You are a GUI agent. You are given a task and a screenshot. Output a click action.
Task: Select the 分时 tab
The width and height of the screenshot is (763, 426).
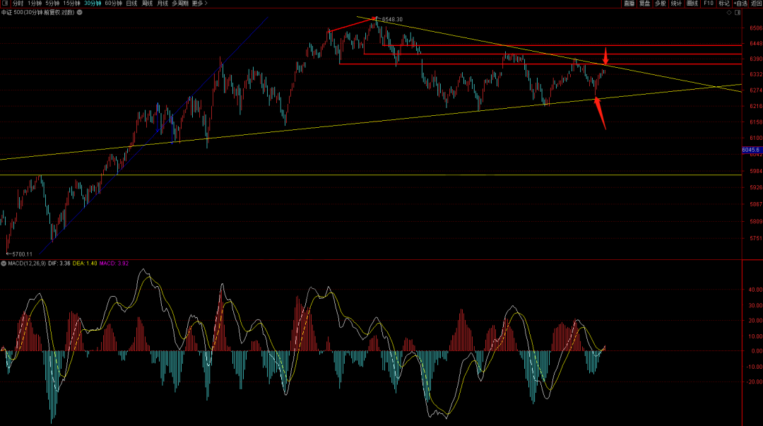point(18,4)
